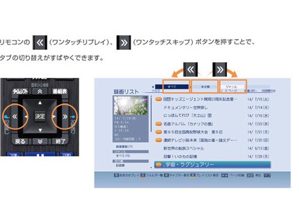Tap the circled skip button on the remote

(x=65, y=117)
